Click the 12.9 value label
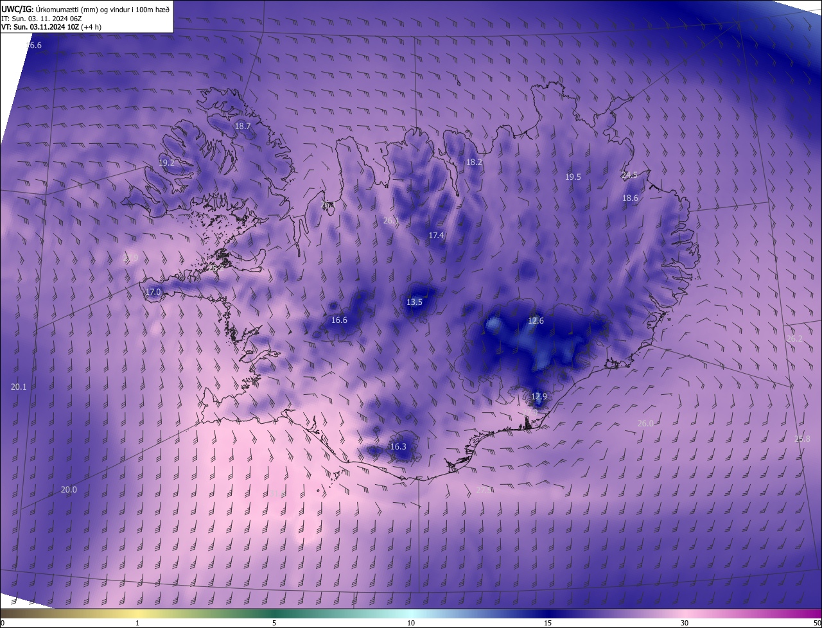Viewport: 822px width, 628px height. 539,396
